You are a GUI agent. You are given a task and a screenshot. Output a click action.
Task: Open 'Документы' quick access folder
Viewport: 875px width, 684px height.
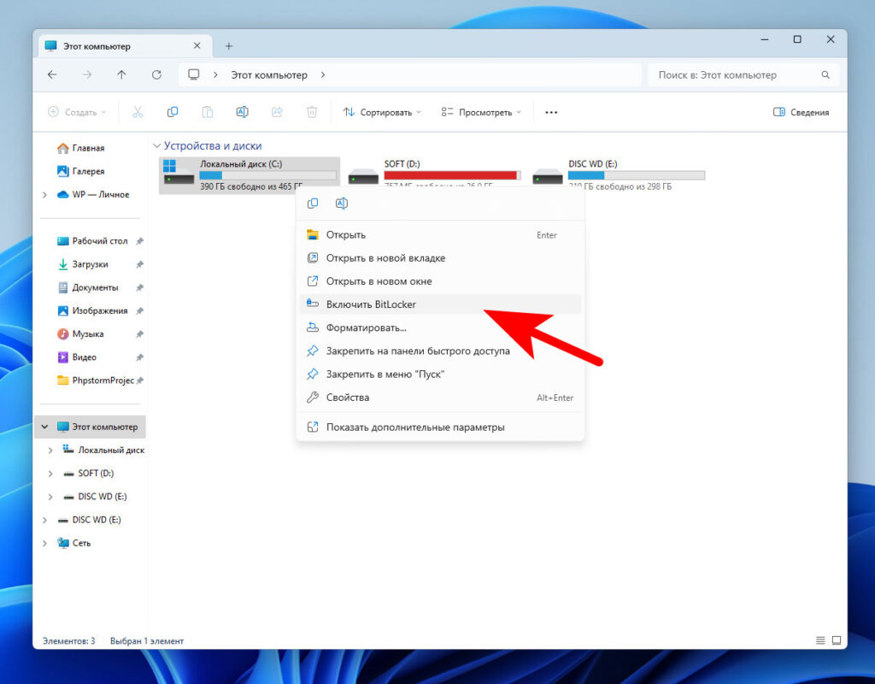88,287
